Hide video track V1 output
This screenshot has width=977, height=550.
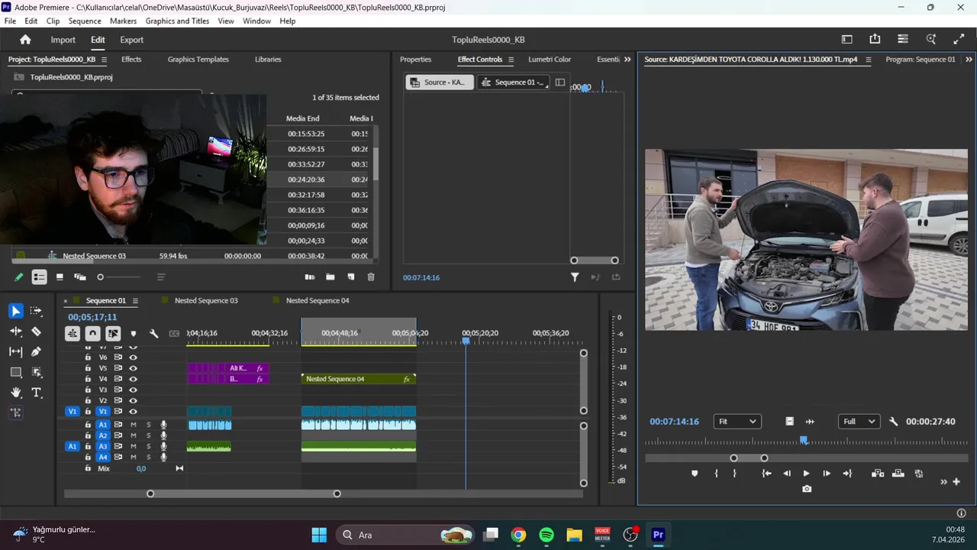(x=134, y=412)
